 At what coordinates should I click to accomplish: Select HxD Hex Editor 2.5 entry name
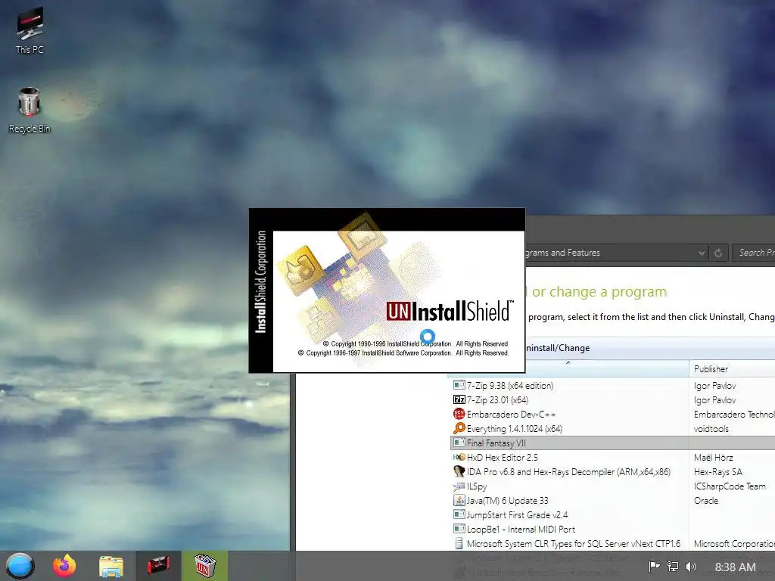coord(503,457)
